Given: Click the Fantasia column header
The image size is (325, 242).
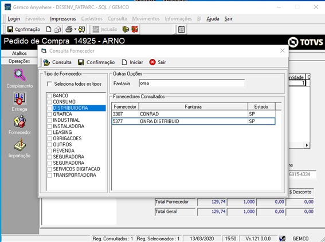Looking at the screenshot, I should (193, 107).
